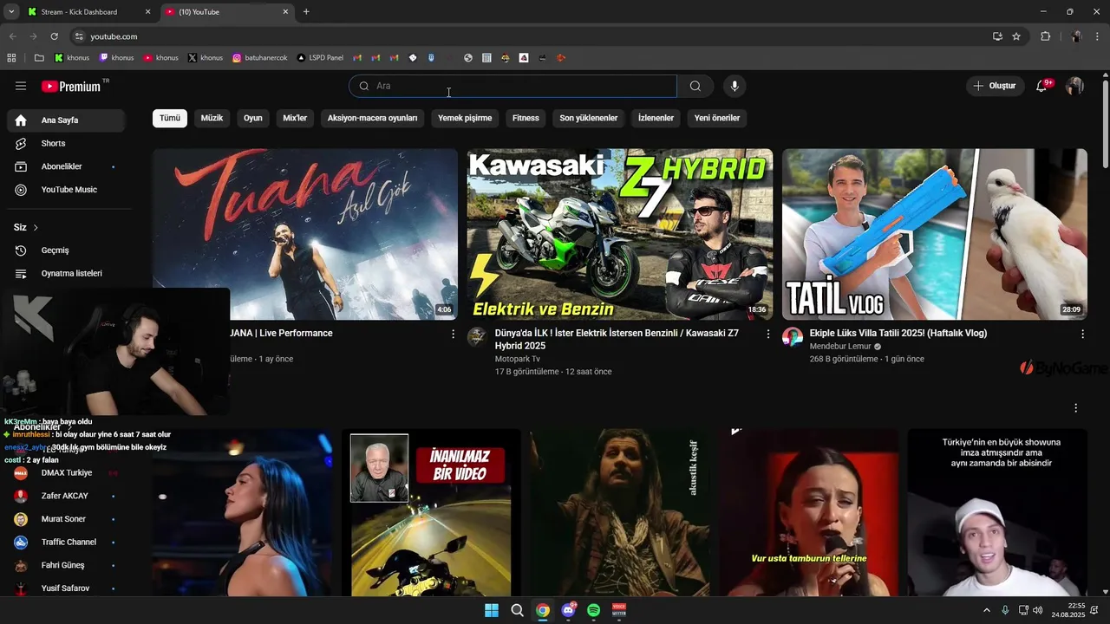Image resolution: width=1110 pixels, height=624 pixels.
Task: Open YouTube Music in sidebar
Action: point(66,190)
